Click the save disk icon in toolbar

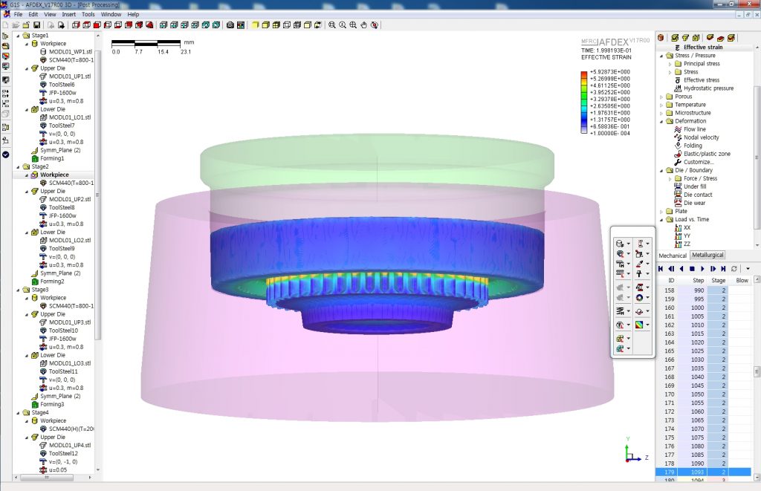tap(36, 25)
